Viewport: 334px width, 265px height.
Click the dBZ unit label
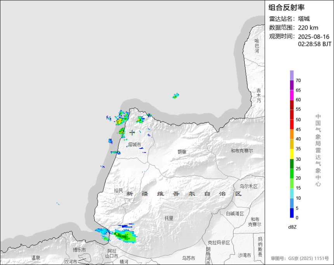coord(292,227)
